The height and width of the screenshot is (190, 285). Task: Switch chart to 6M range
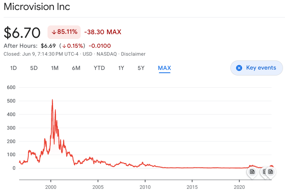[76, 68]
